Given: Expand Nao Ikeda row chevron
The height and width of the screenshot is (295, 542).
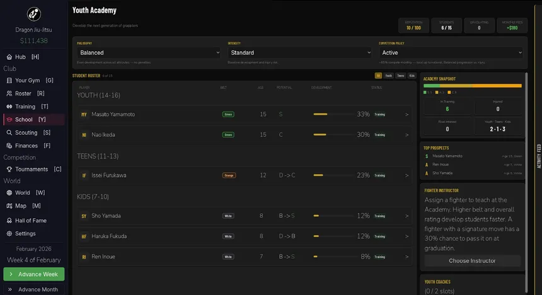Looking at the screenshot, I should [x=407, y=135].
